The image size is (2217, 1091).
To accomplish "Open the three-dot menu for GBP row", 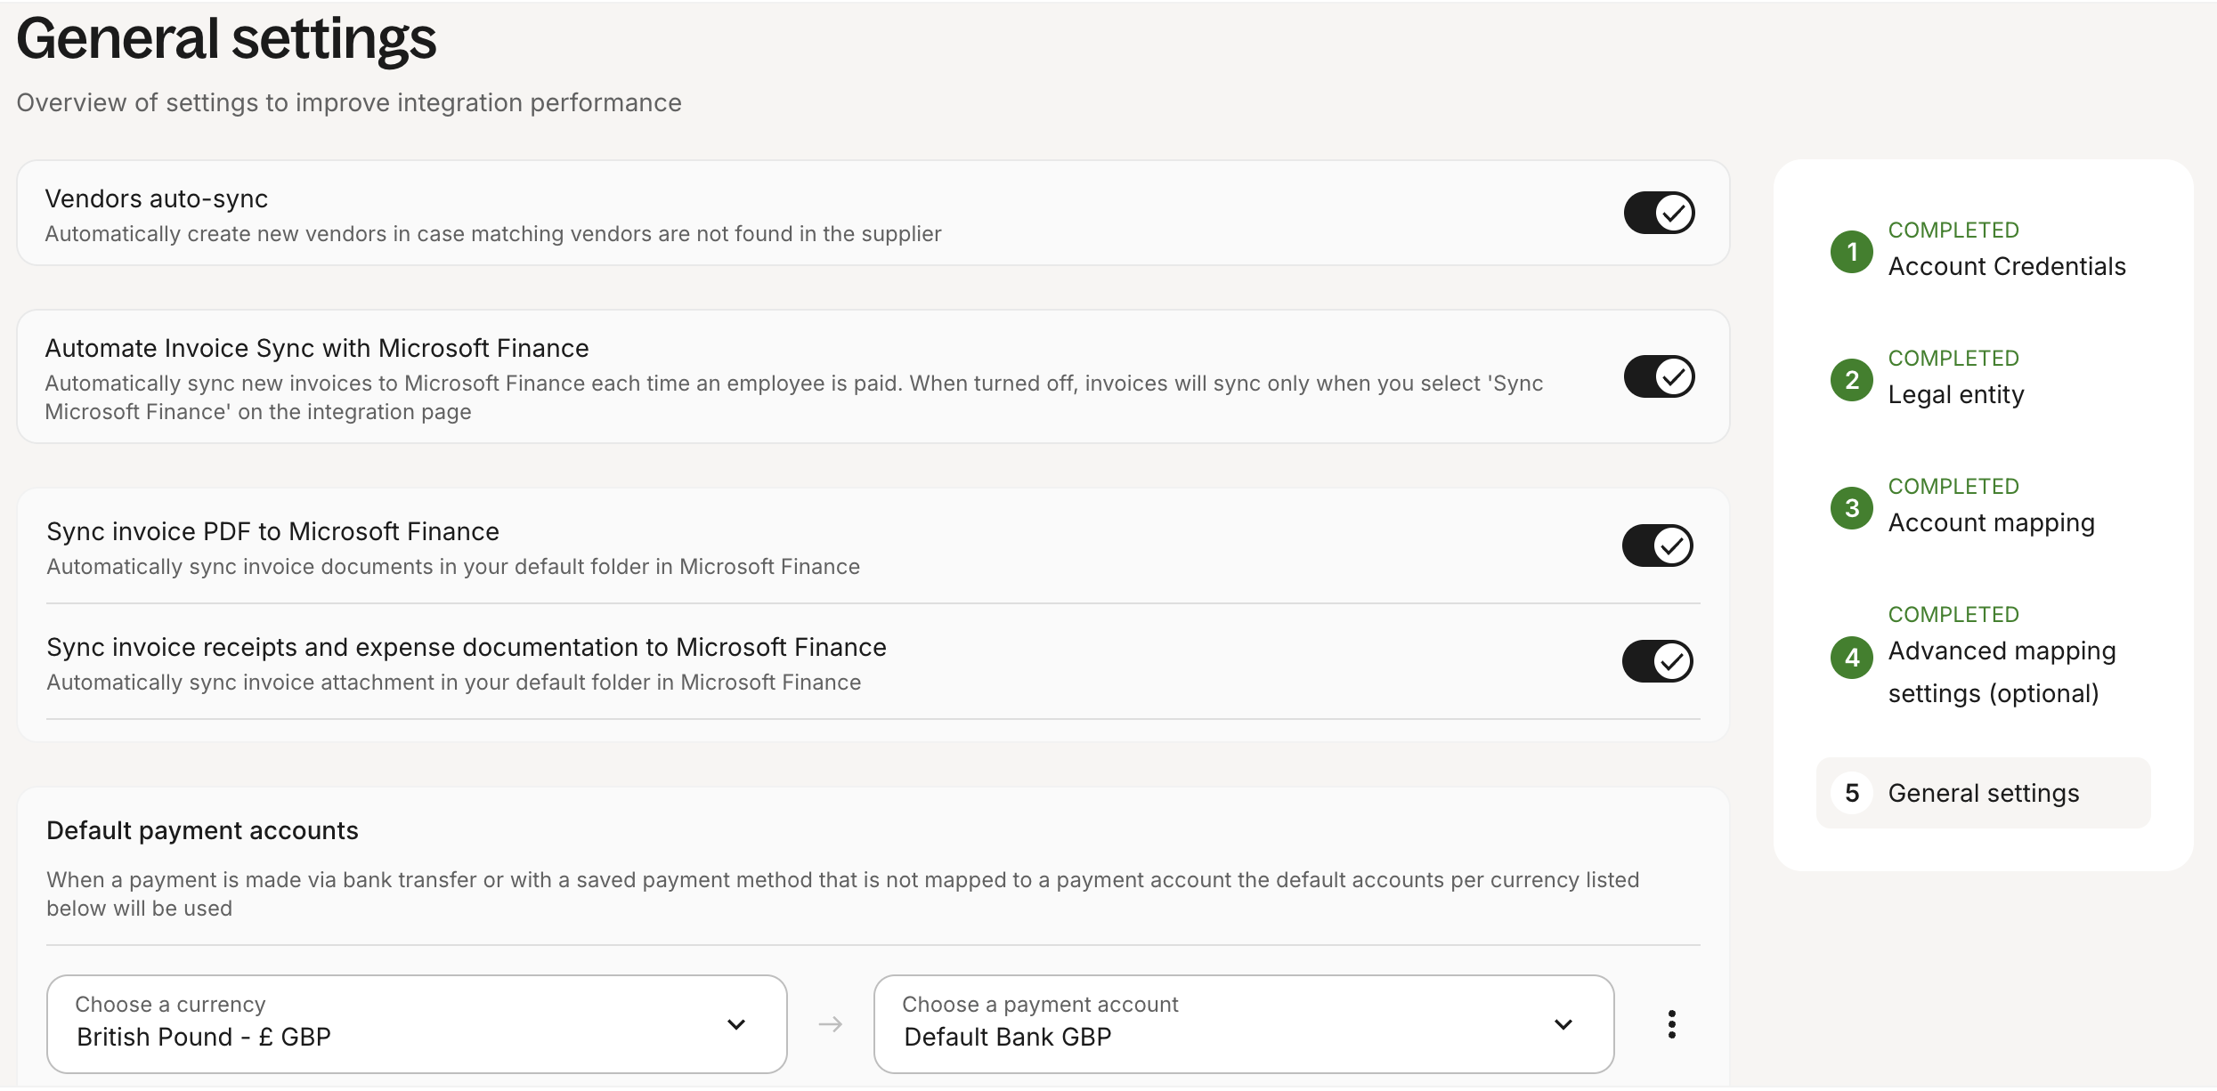I will (1672, 1024).
